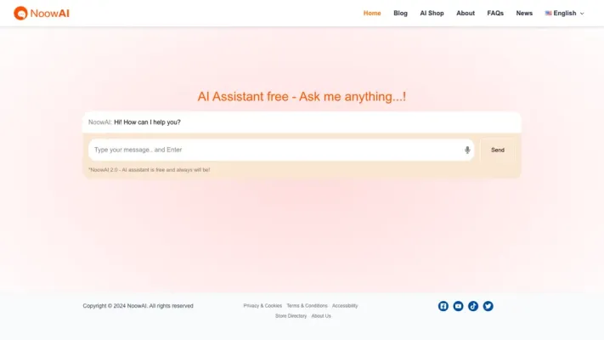This screenshot has height=340, width=604.
Task: Go to the Home menu item
Action: coord(372,14)
